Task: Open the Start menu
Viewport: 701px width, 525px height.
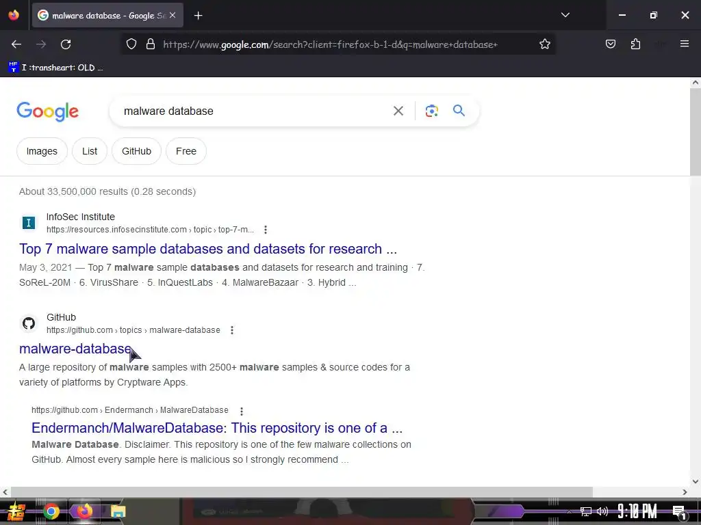Action: tap(15, 511)
